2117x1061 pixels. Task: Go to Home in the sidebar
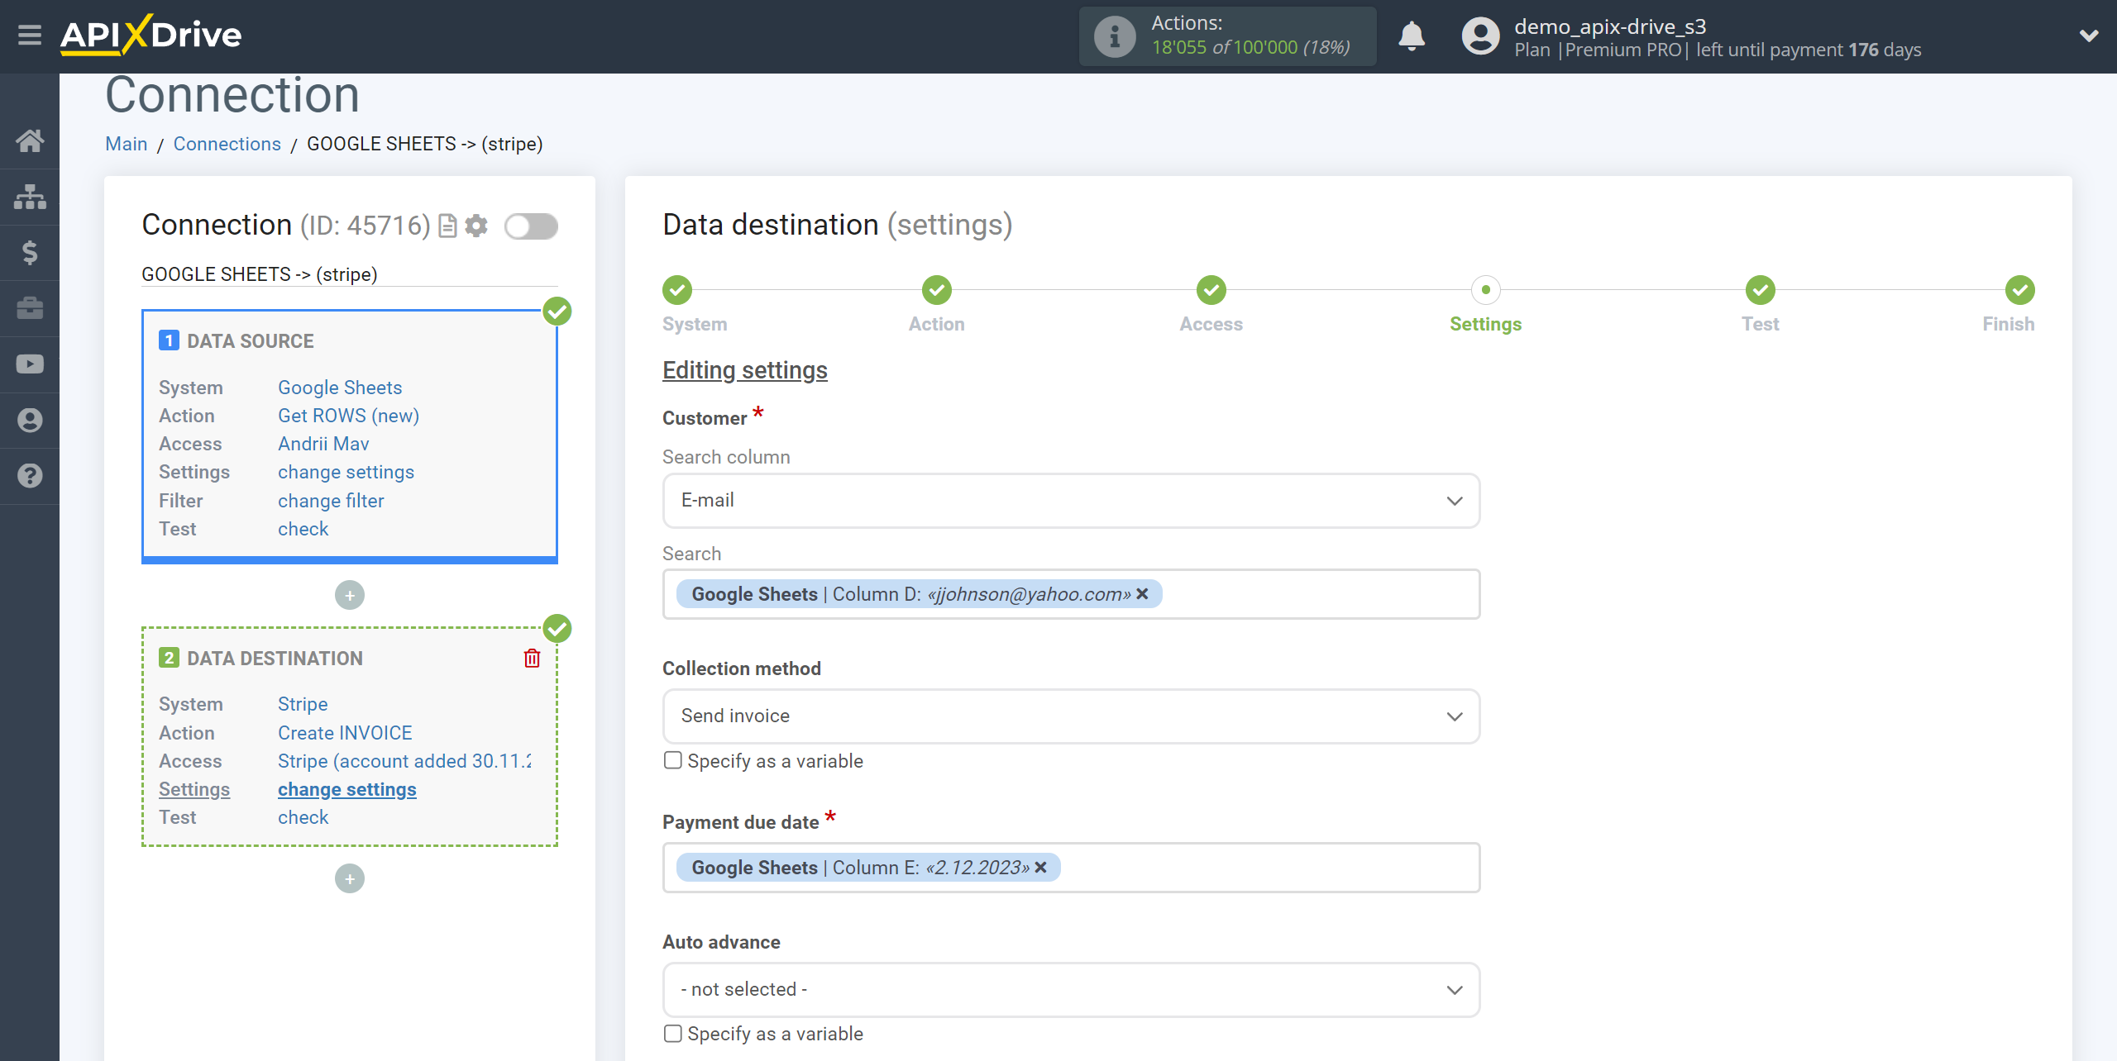coord(30,140)
